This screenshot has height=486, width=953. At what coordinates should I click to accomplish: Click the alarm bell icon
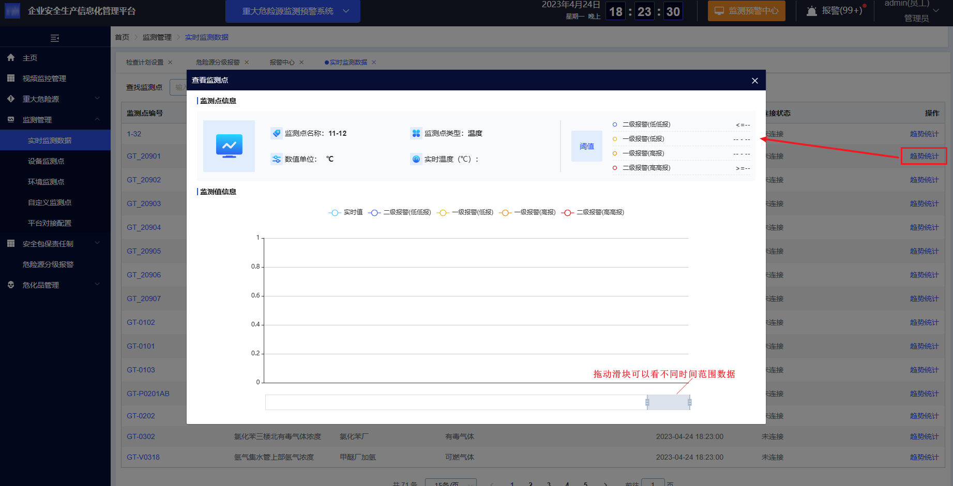point(812,11)
